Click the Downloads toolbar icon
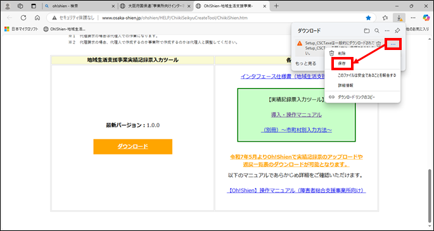Viewport: 434px width, 231px height. coord(399,18)
